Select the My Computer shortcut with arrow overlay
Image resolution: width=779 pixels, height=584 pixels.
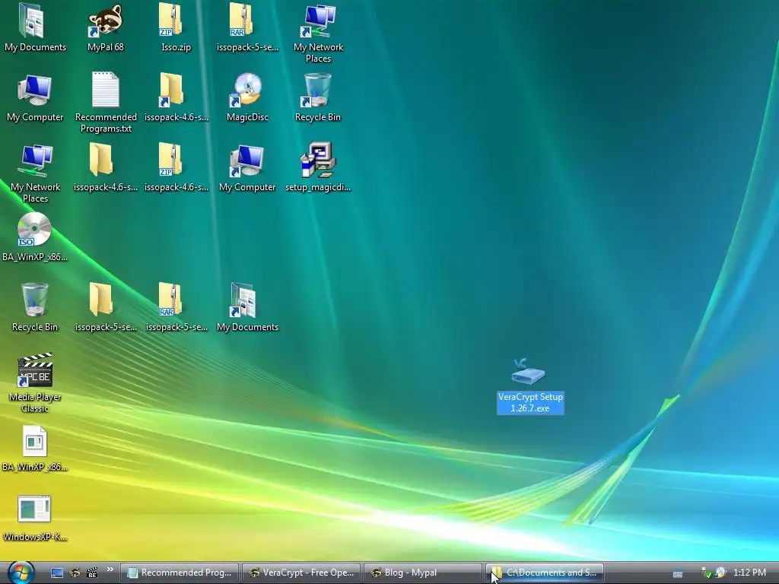247,168
